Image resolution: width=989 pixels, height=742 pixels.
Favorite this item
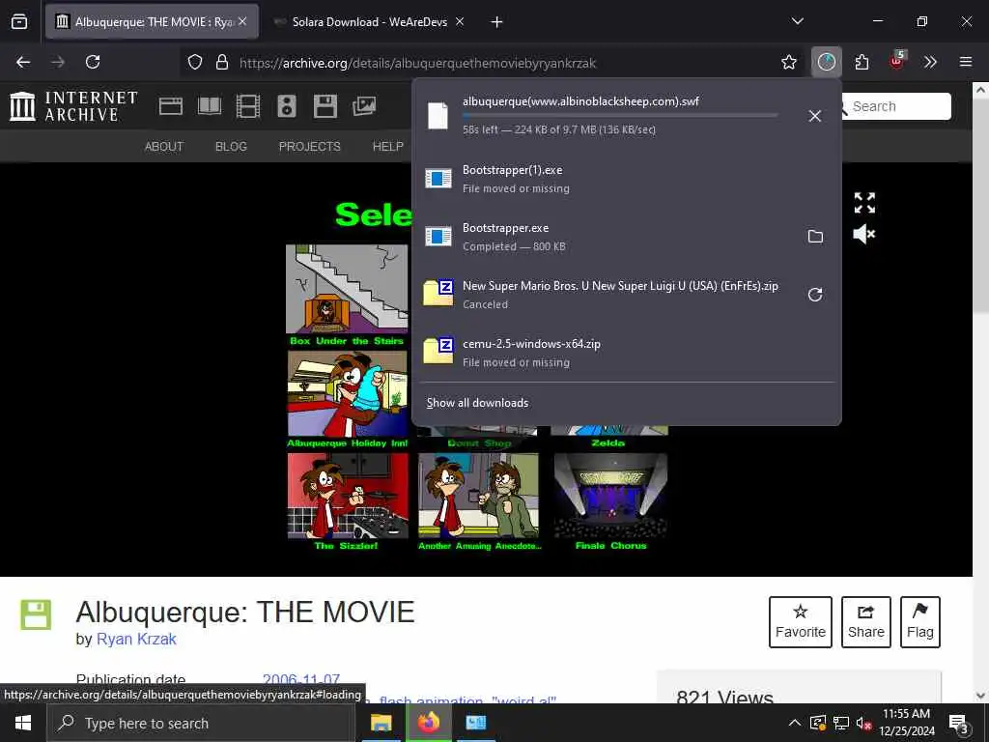(801, 622)
